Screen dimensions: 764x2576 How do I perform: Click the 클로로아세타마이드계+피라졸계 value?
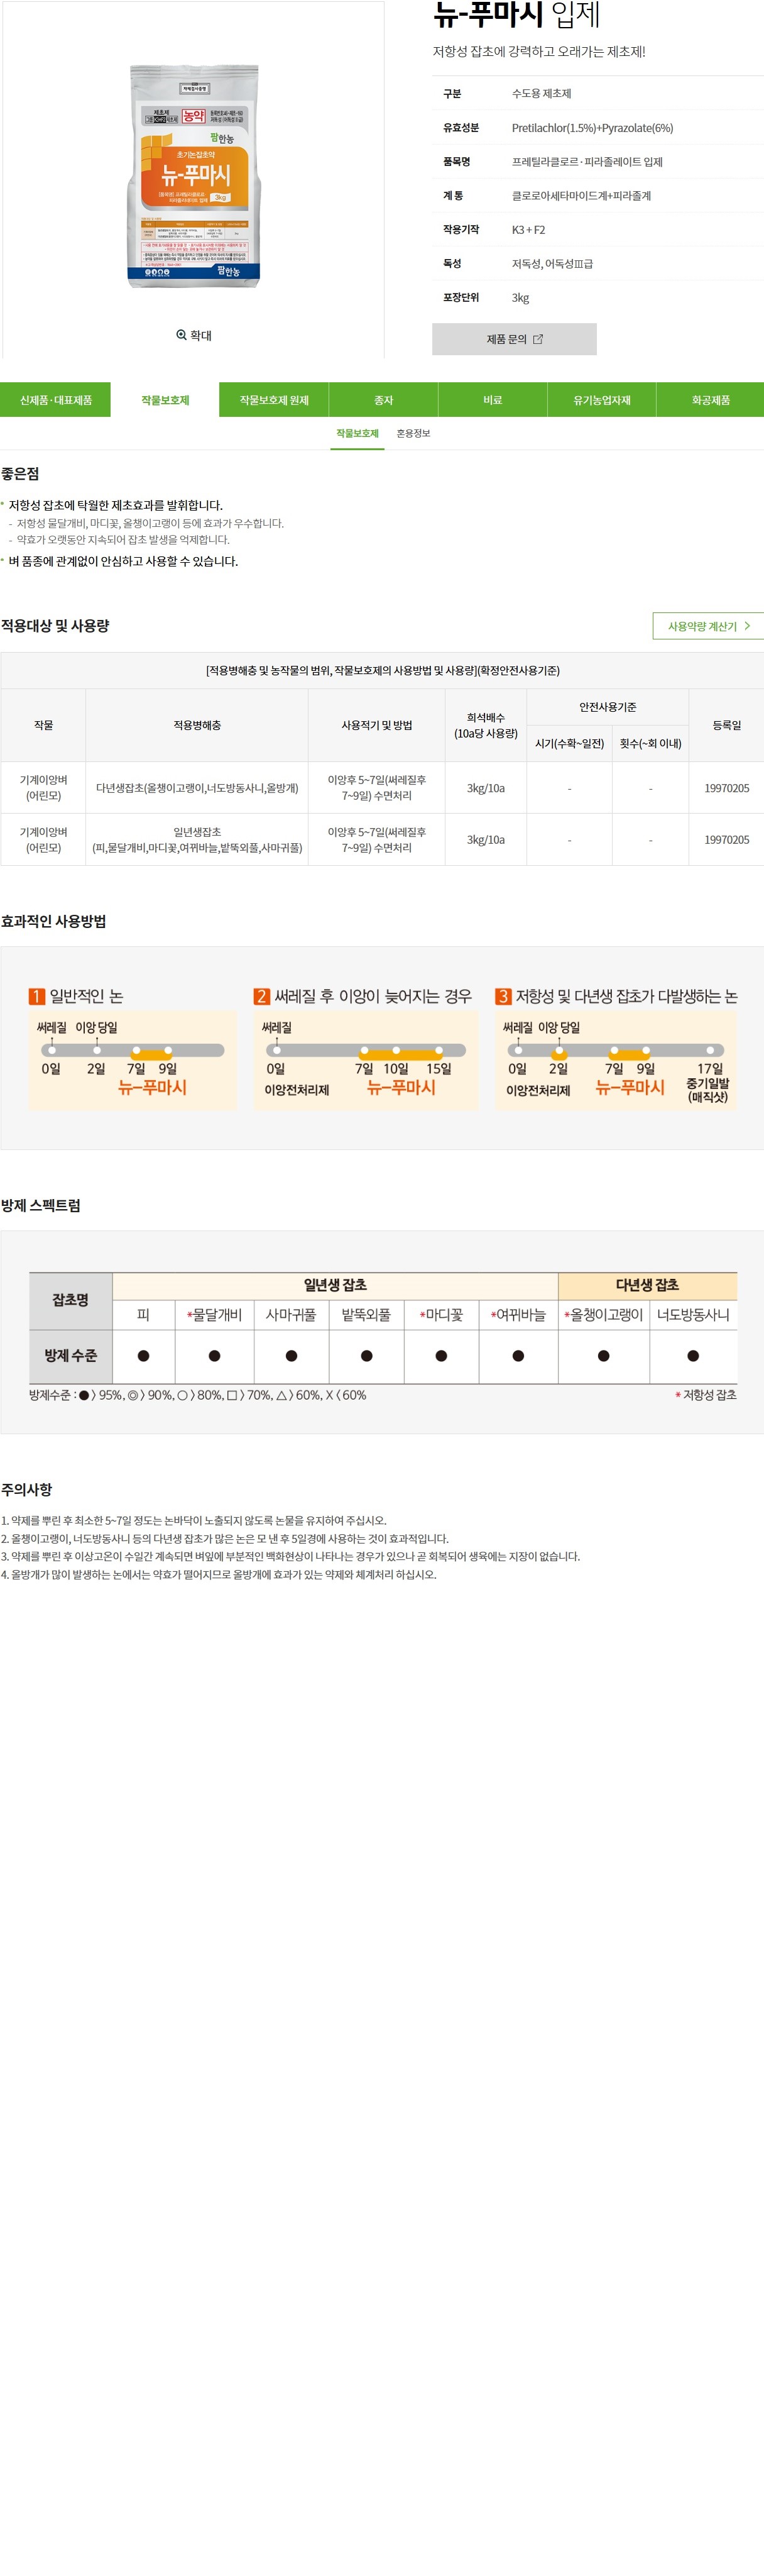pyautogui.click(x=581, y=196)
